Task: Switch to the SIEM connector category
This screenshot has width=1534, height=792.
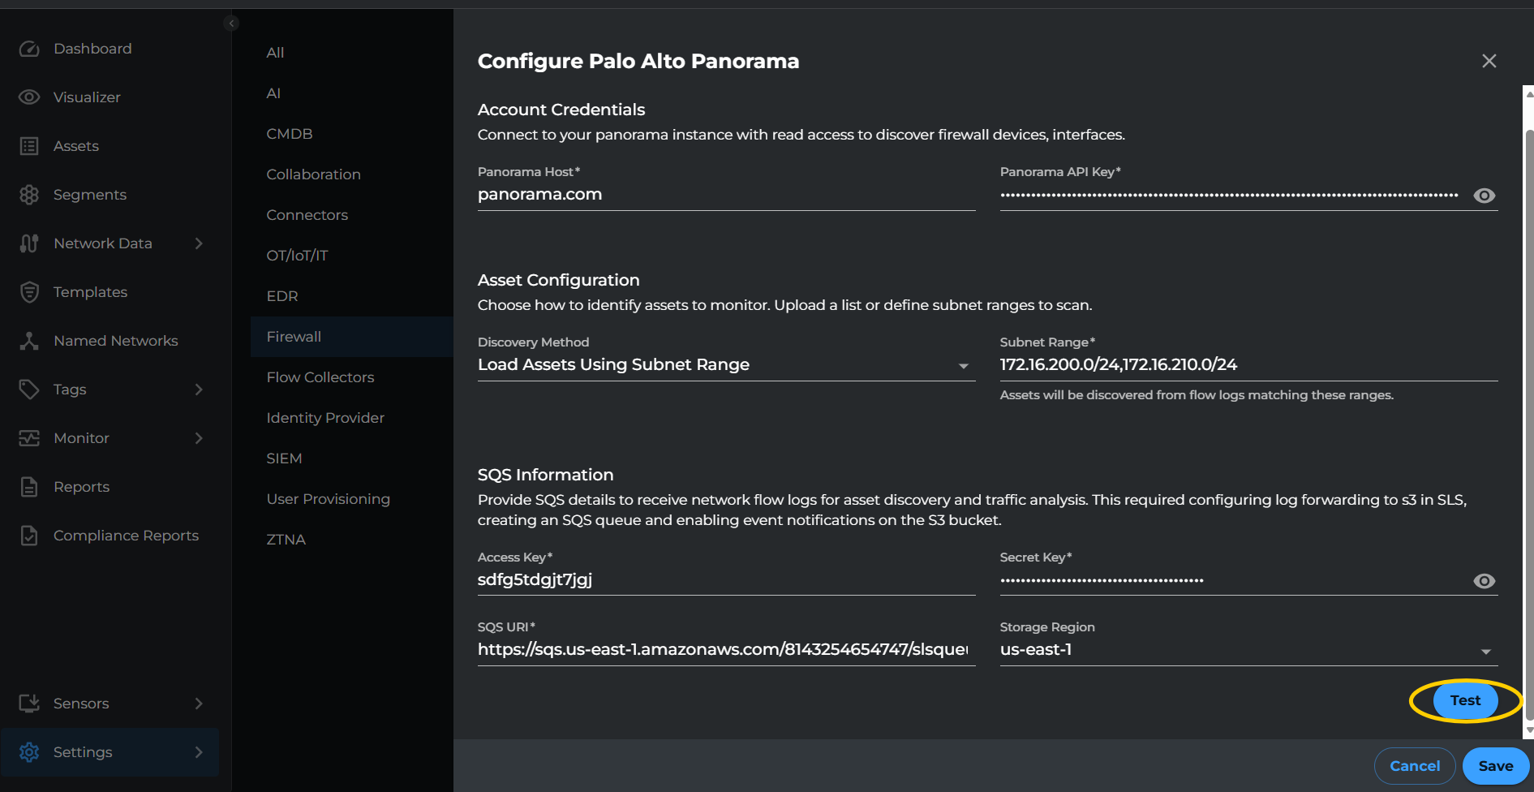Action: coord(284,458)
